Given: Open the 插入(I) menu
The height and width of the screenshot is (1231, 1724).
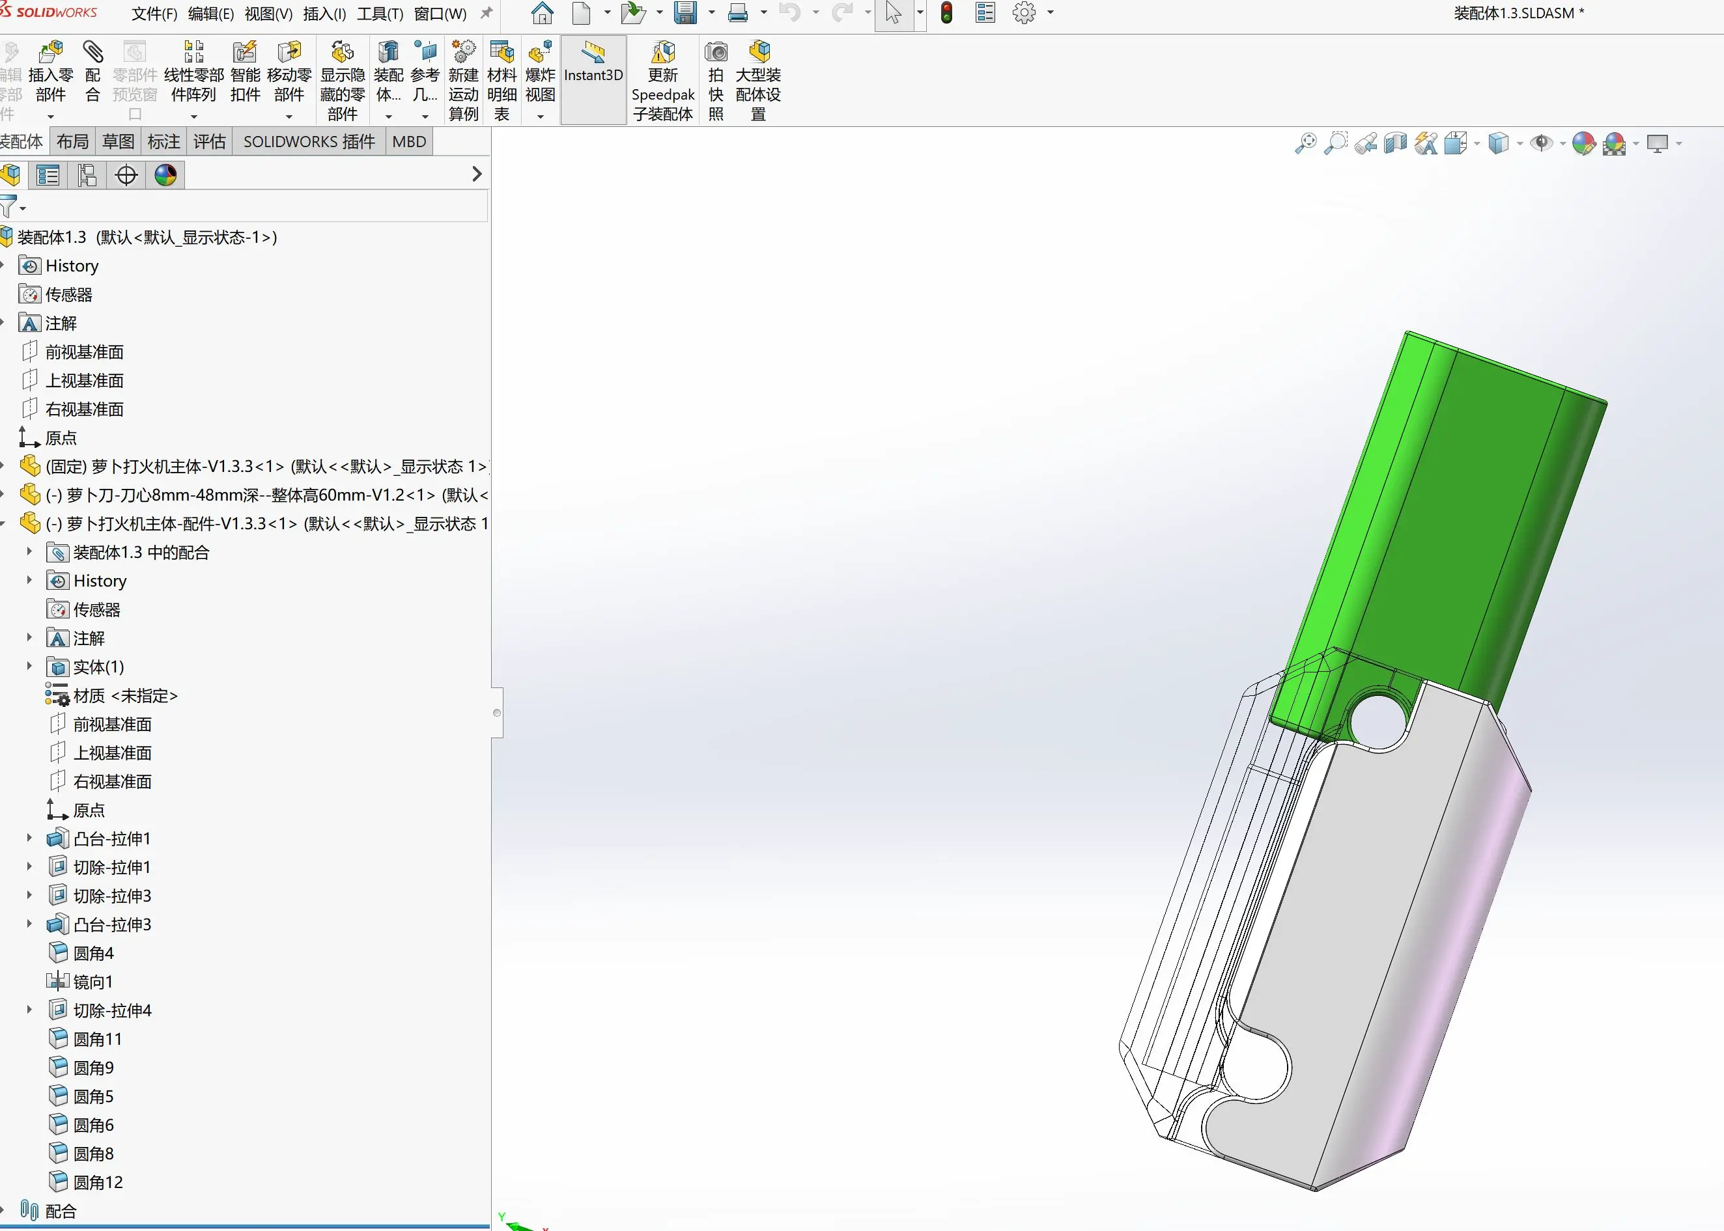Looking at the screenshot, I should tap(324, 14).
